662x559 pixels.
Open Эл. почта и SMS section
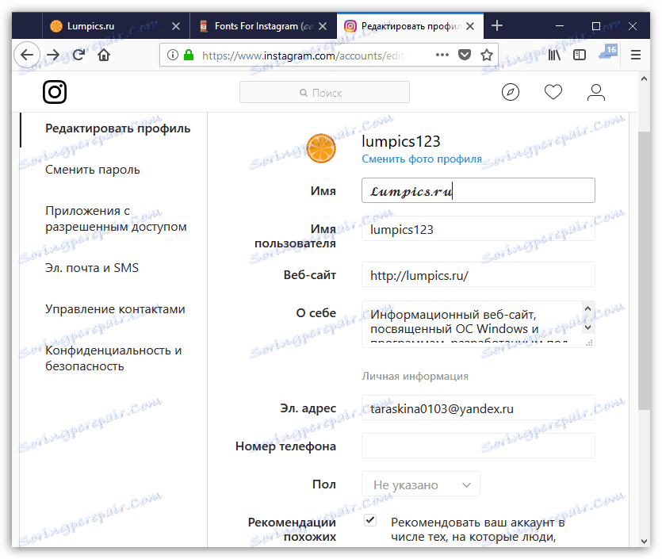[92, 268]
